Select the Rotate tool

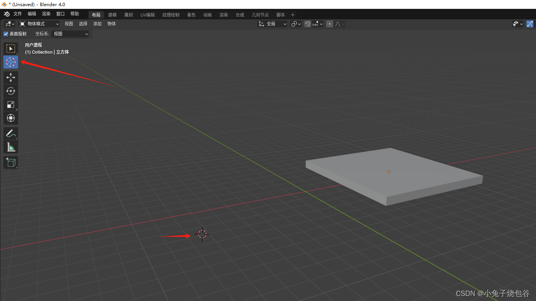coord(11,91)
